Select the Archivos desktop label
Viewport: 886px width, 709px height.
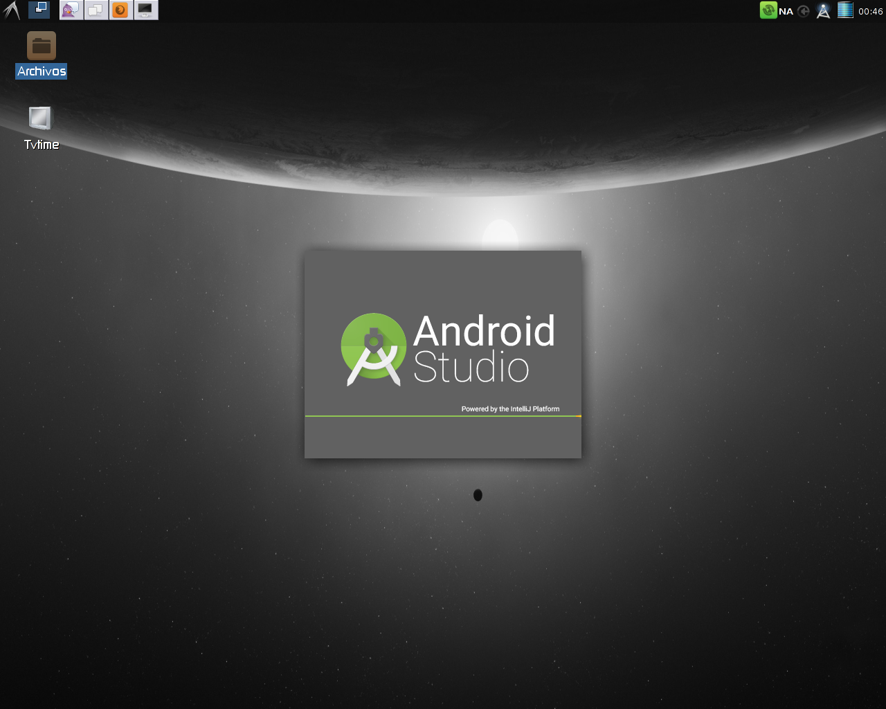[x=42, y=71]
